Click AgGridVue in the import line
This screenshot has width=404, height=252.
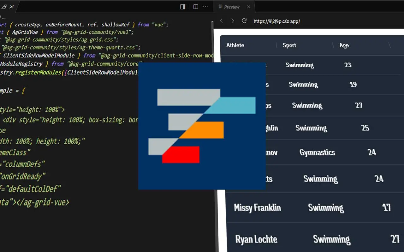(x=25, y=32)
